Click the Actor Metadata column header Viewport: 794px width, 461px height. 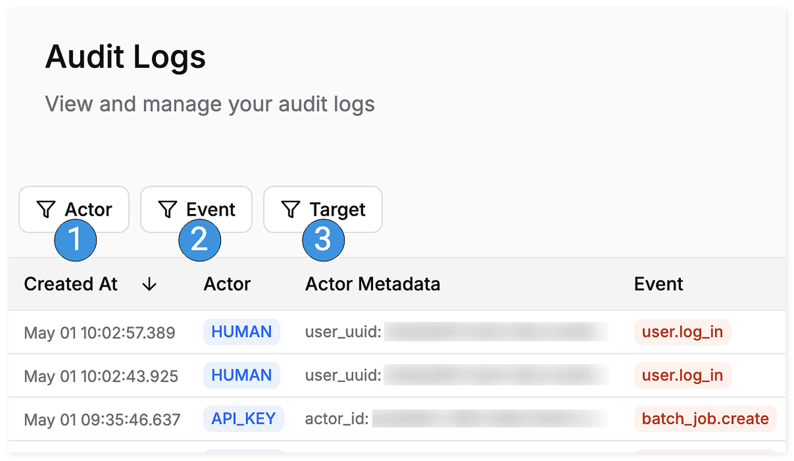pyautogui.click(x=373, y=284)
